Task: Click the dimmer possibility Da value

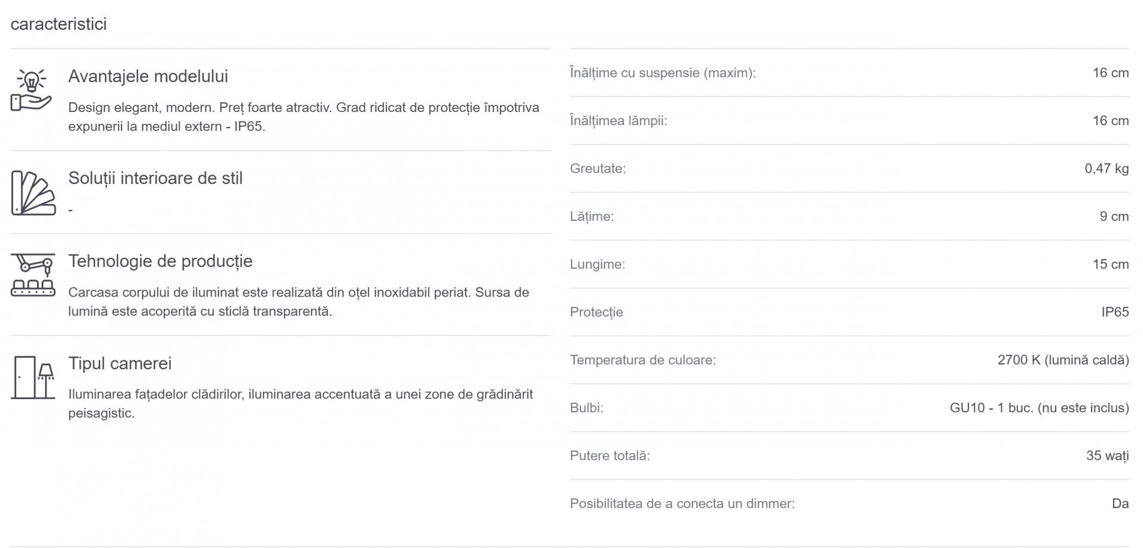Action: [x=1120, y=504]
